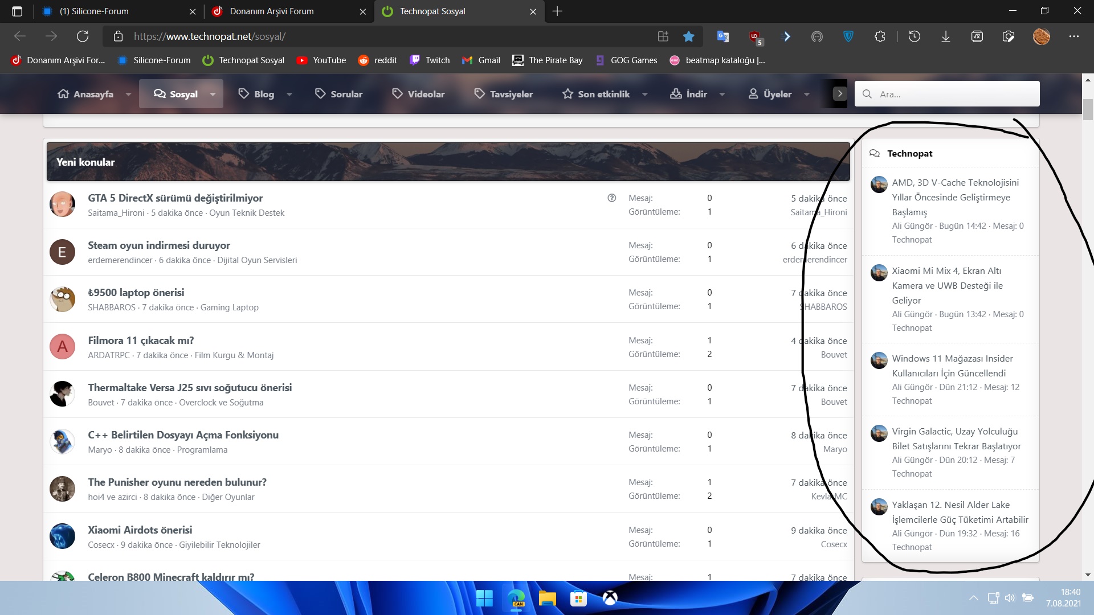Open Xbox app from taskbar
This screenshot has height=615, width=1094.
[610, 598]
